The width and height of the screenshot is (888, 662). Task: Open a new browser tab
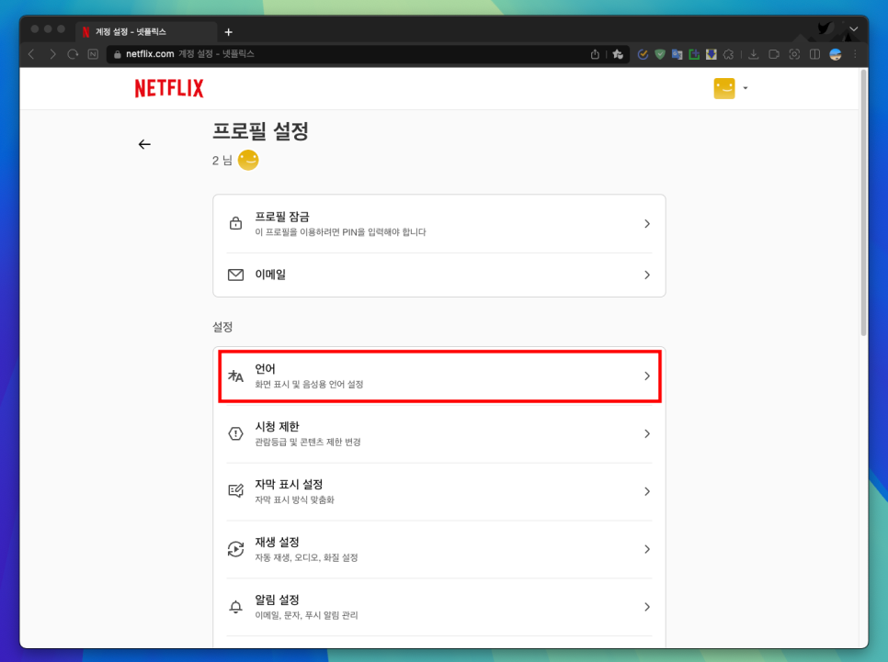click(x=228, y=32)
